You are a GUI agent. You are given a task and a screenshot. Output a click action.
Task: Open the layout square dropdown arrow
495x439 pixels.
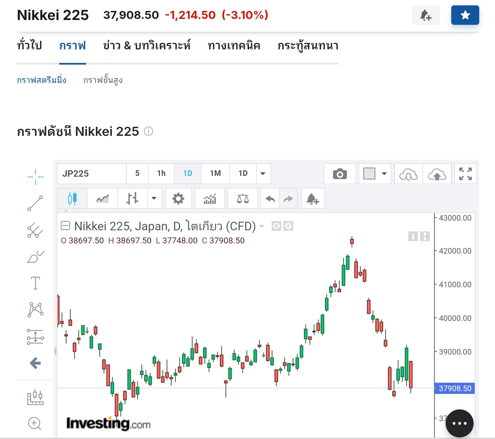(384, 174)
